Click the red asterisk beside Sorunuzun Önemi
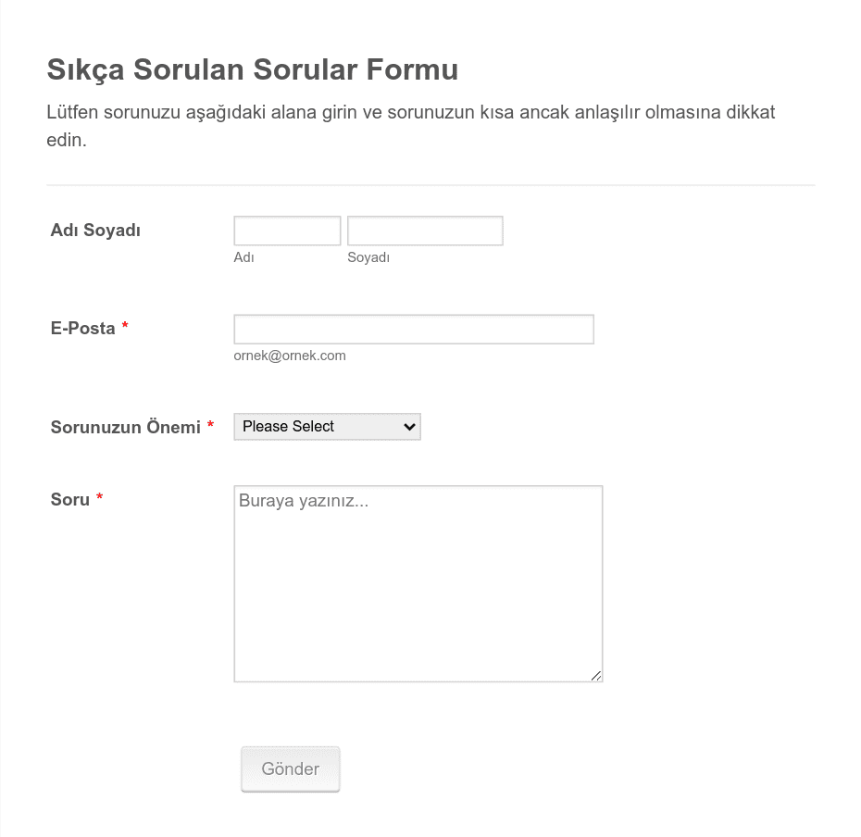 coord(210,425)
